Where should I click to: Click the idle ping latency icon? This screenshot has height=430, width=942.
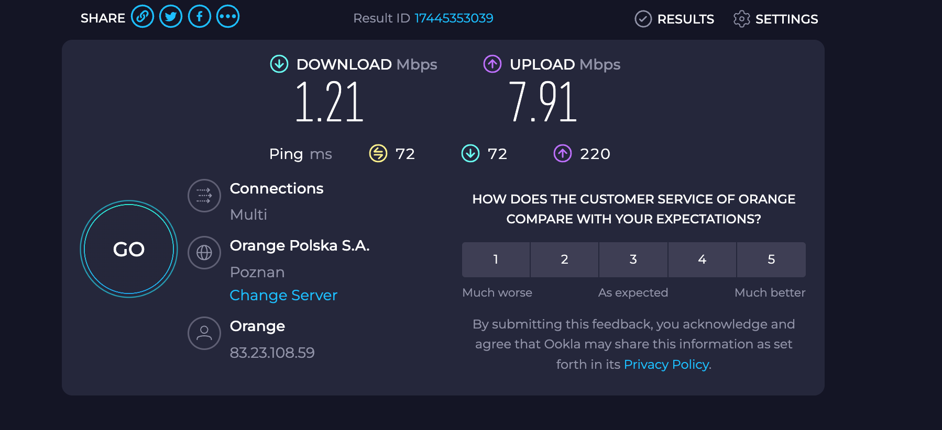[x=378, y=154]
